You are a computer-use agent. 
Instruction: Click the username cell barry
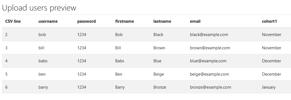coord(43,87)
